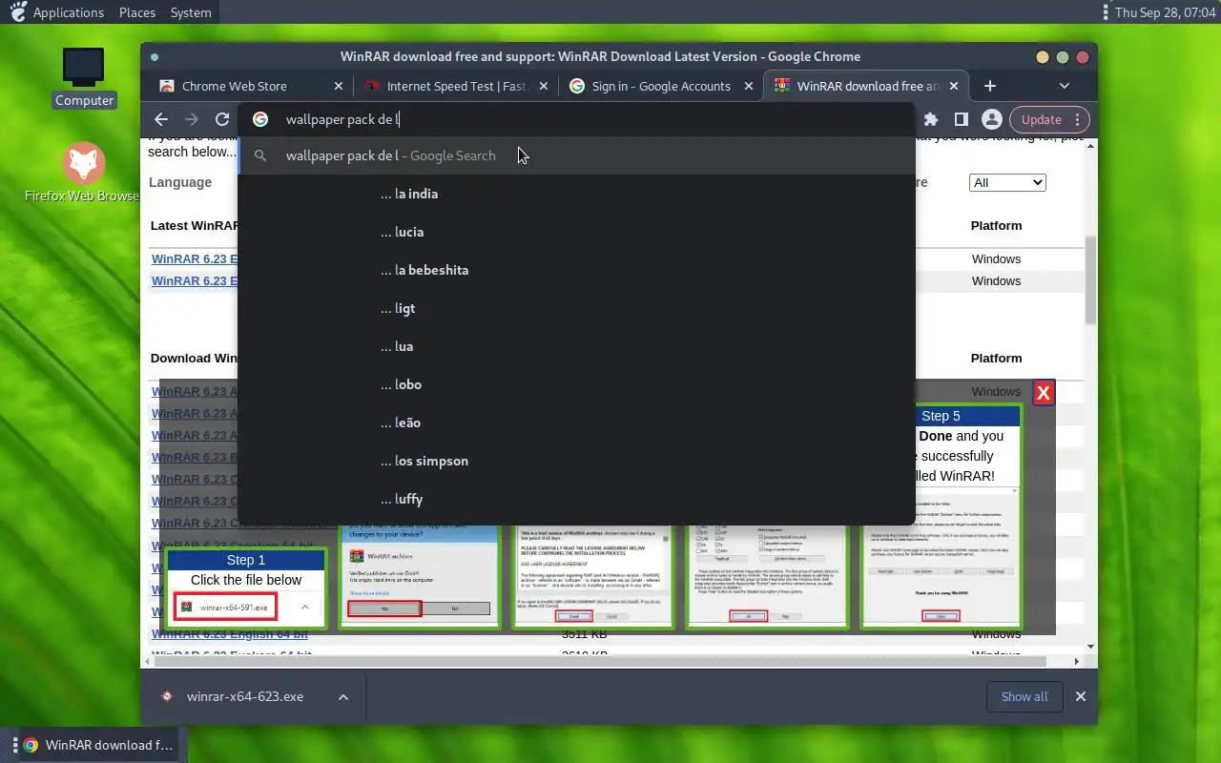Reload the page with the refresh icon
This screenshot has width=1221, height=763.
point(222,119)
